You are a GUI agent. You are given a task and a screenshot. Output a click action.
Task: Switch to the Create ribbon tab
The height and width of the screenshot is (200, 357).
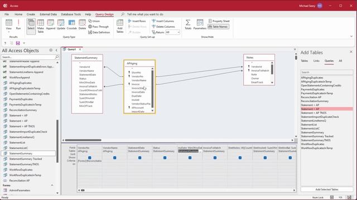pos(31,14)
